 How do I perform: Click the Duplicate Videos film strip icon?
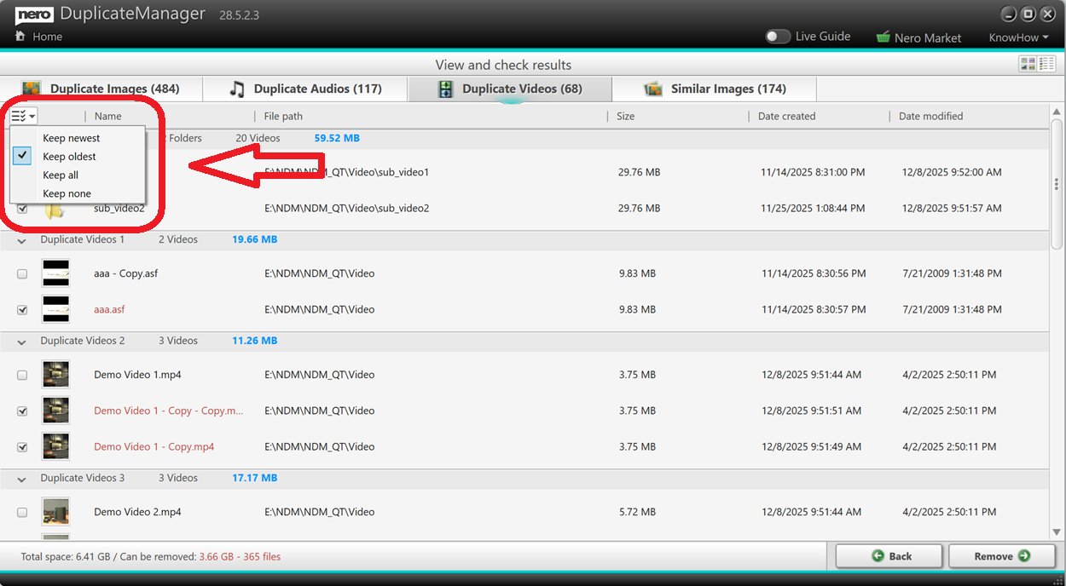tap(445, 89)
